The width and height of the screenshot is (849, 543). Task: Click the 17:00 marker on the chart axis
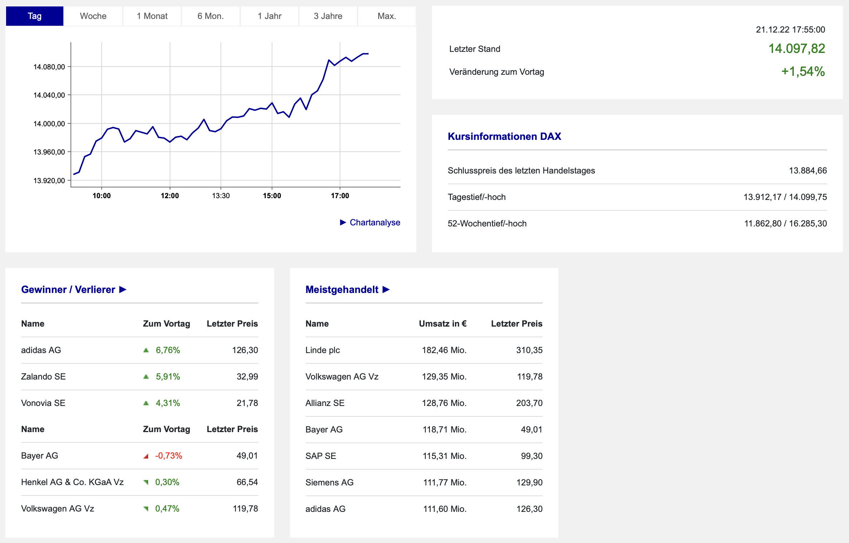pyautogui.click(x=340, y=196)
